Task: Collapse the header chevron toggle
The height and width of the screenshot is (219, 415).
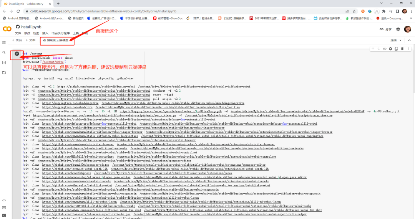Action: coord(409,40)
